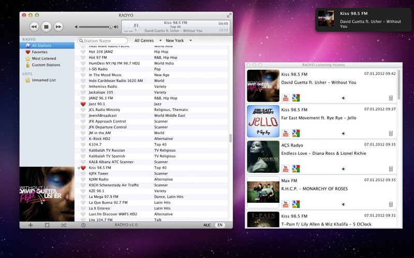The width and height of the screenshot is (414, 258).
Task: Delete Max FM history entry trash icon
Action: [x=391, y=204]
